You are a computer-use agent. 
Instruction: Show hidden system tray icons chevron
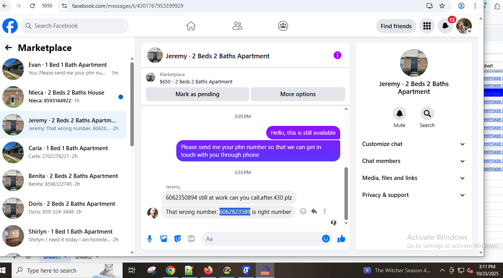pos(442,270)
